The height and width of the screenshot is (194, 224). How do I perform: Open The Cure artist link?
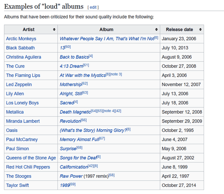pyautogui.click(x=15, y=66)
